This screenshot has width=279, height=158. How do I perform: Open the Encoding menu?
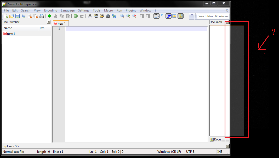(50, 10)
